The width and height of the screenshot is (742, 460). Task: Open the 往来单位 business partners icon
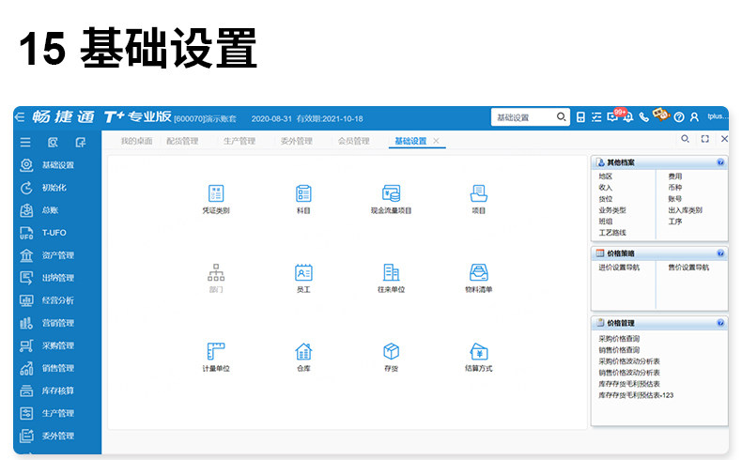[x=391, y=272]
